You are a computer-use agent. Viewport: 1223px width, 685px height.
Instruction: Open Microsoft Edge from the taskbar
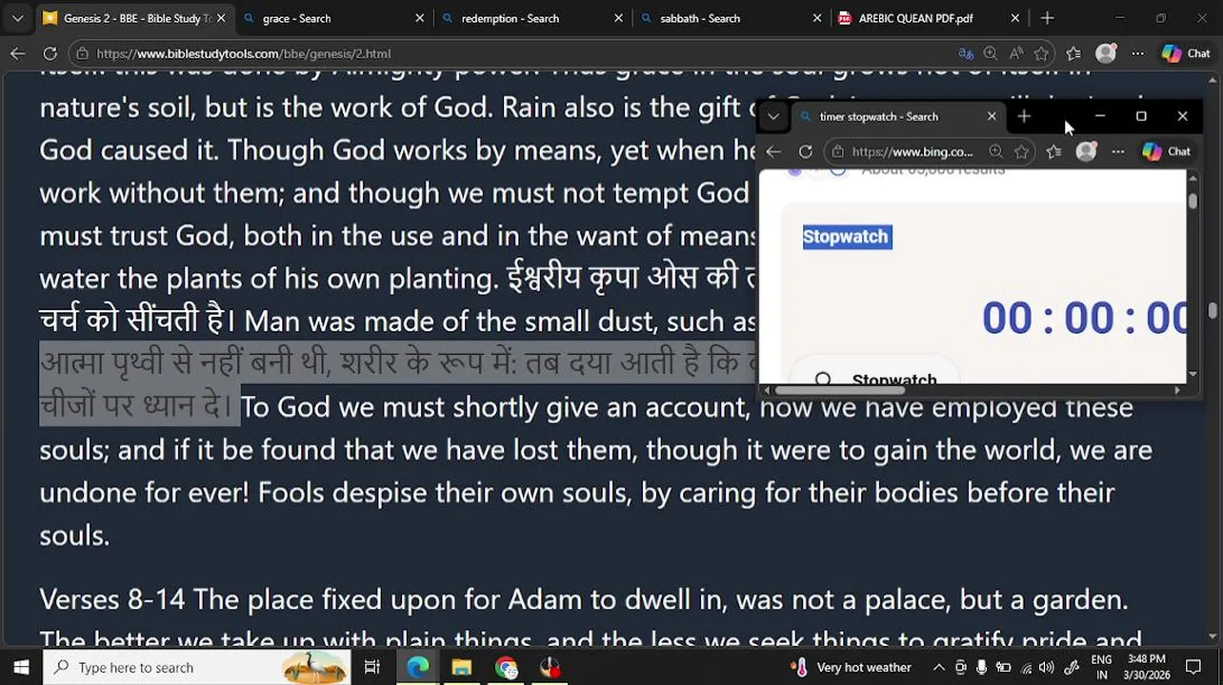[x=418, y=667]
